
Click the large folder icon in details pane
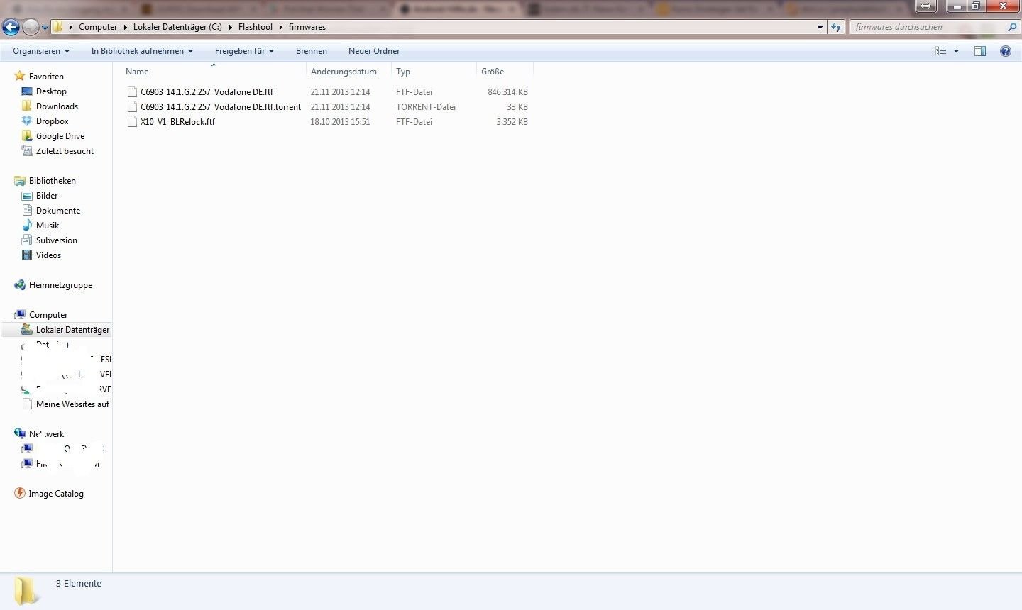pyautogui.click(x=26, y=590)
